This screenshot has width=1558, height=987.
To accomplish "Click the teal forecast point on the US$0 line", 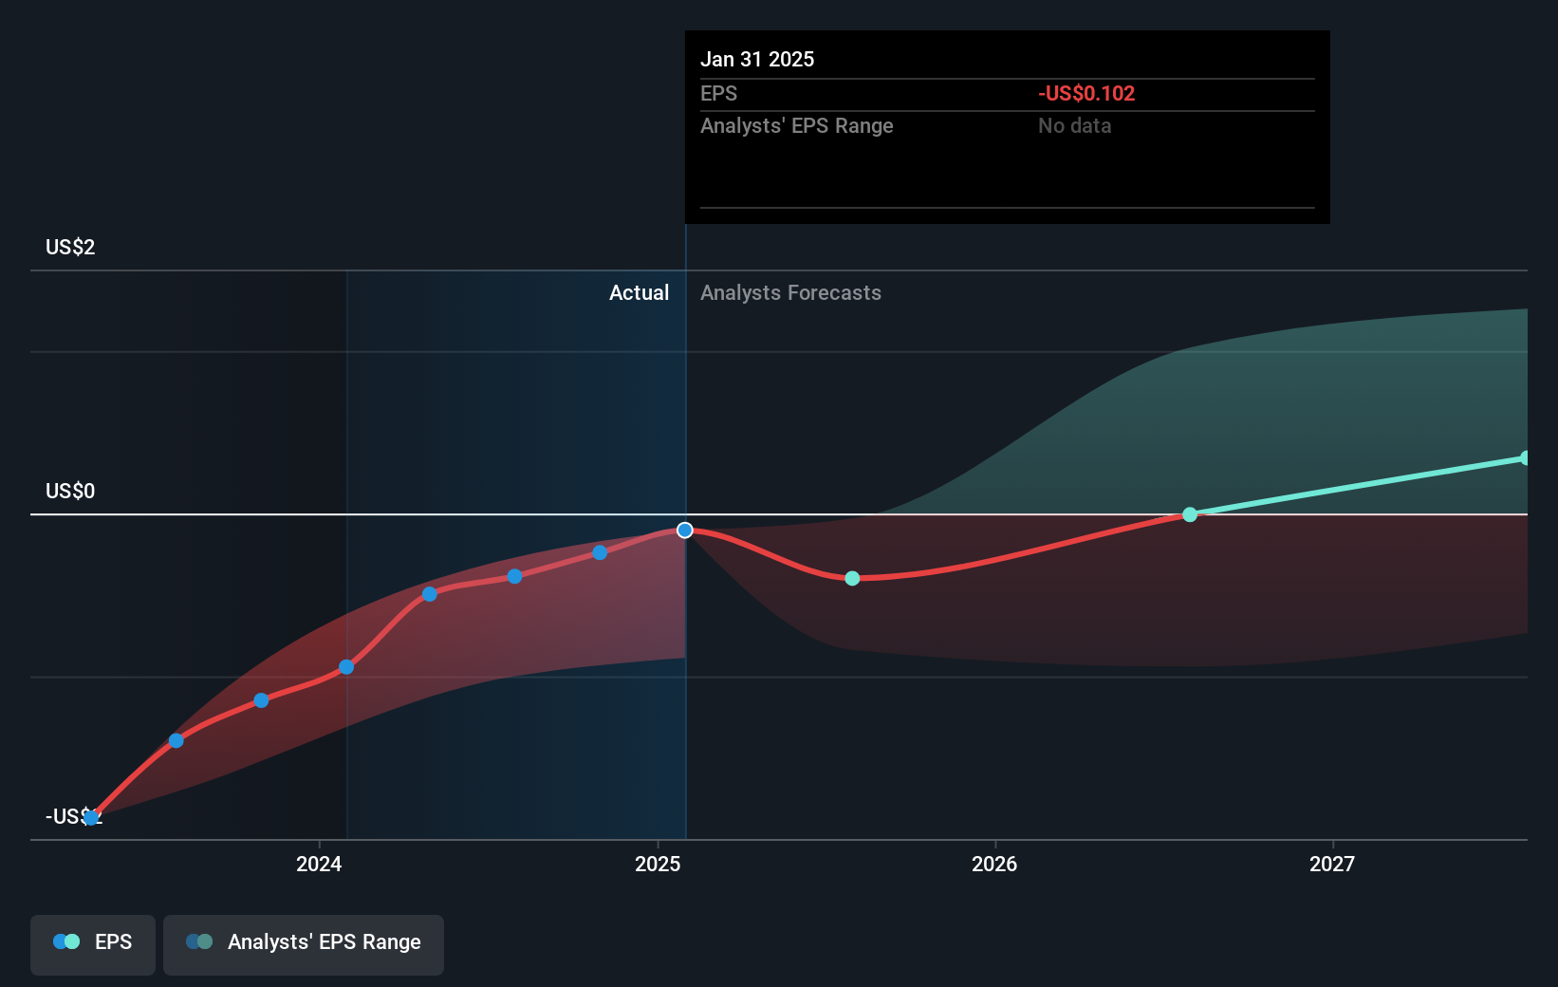I will tap(1190, 514).
